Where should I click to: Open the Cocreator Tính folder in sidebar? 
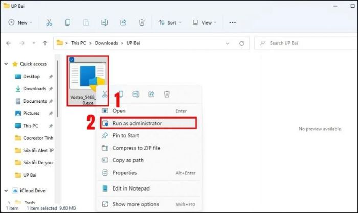(x=34, y=138)
